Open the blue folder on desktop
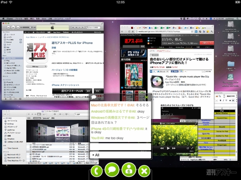Viewport: 241px width, 180px height. click(231, 64)
